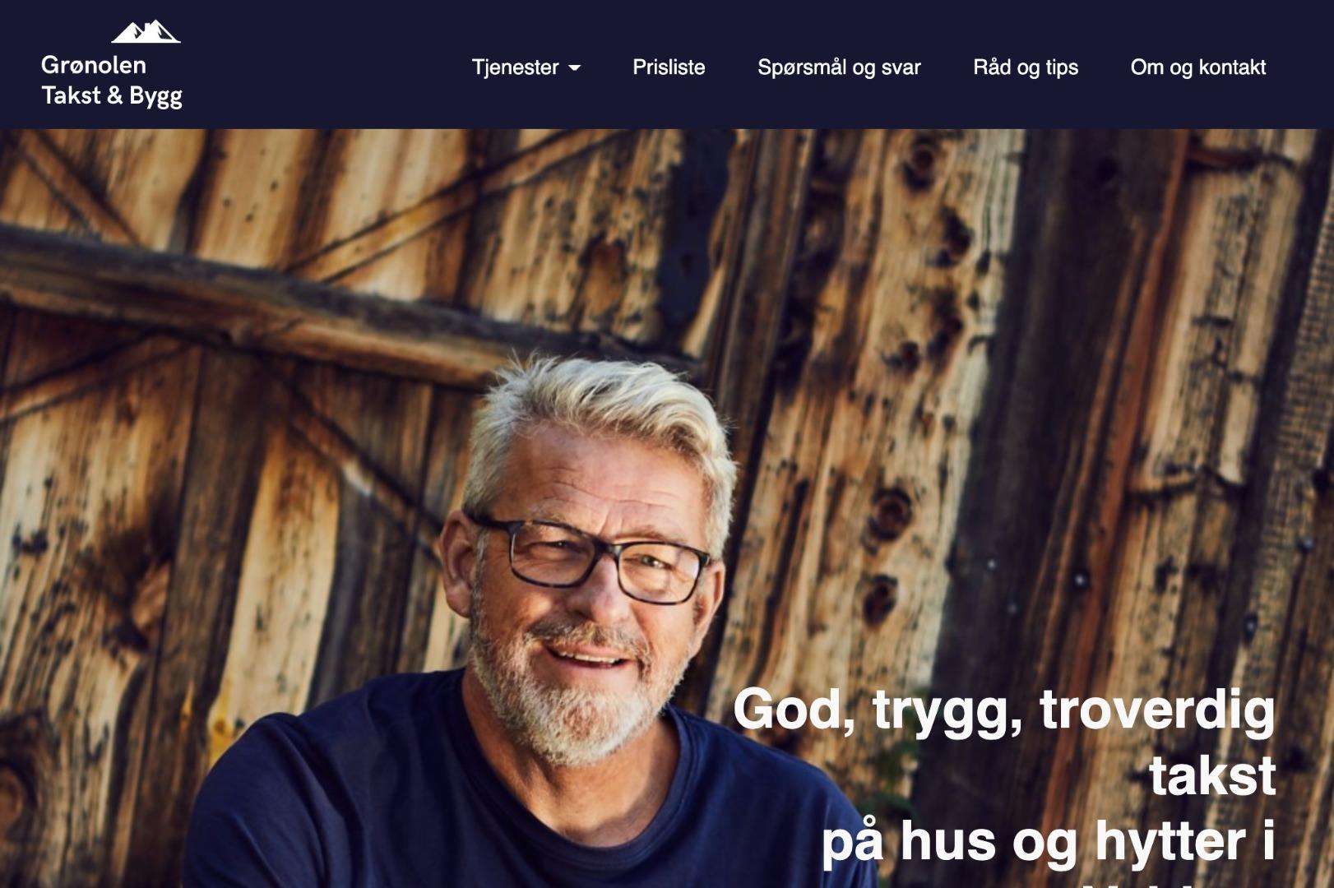Click the mountain logo icon

click(x=146, y=31)
